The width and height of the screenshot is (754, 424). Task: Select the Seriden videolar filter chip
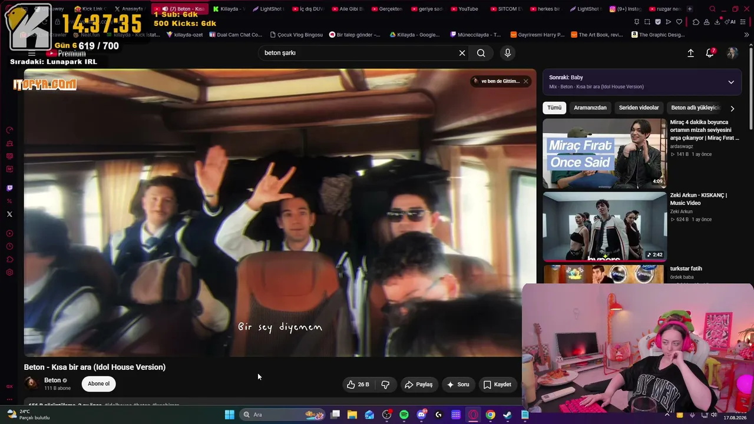point(639,108)
